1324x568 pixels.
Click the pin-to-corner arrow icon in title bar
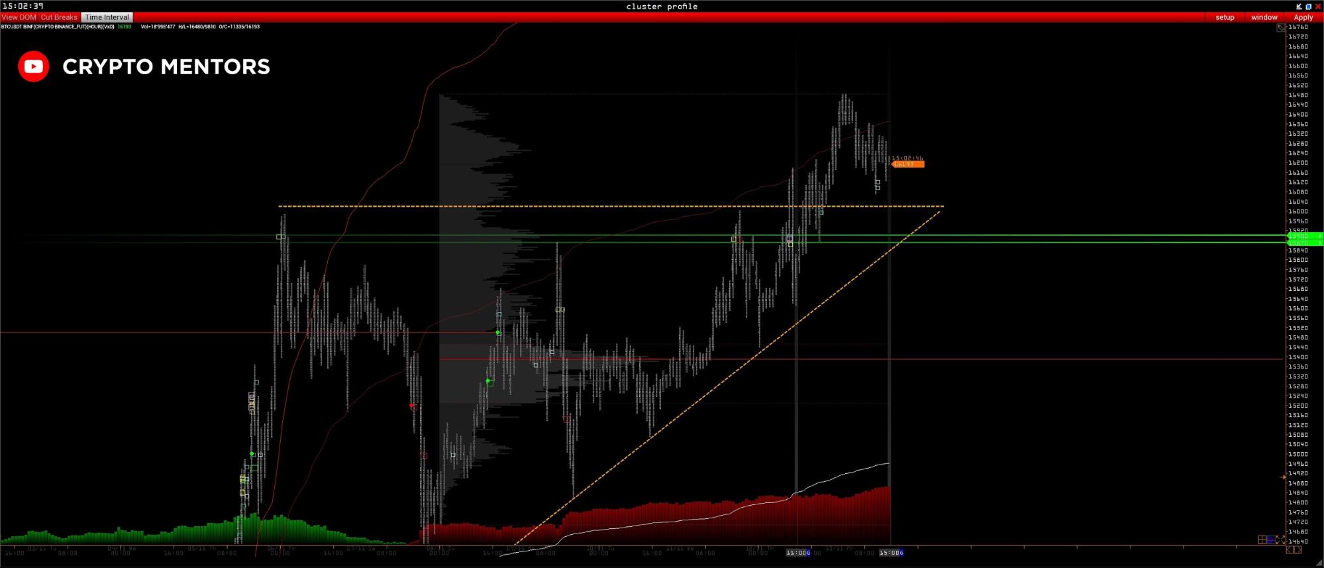(1299, 7)
